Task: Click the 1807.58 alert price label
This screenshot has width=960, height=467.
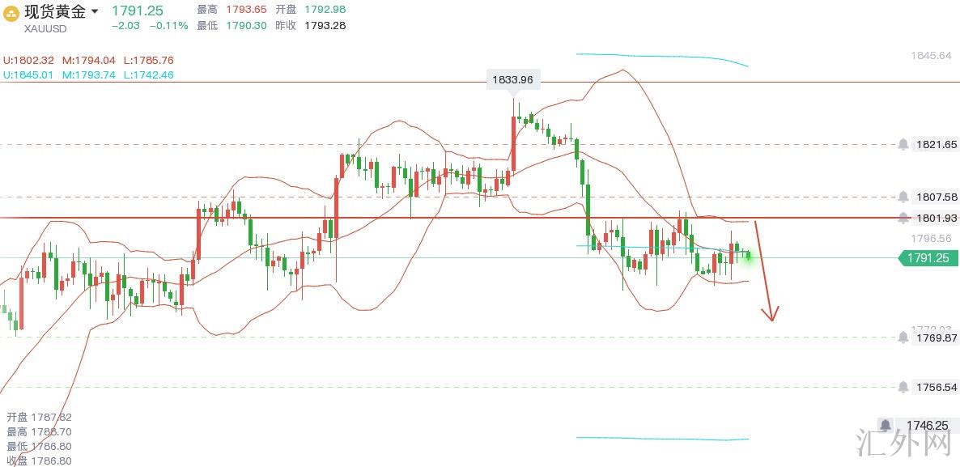Action: (x=937, y=197)
